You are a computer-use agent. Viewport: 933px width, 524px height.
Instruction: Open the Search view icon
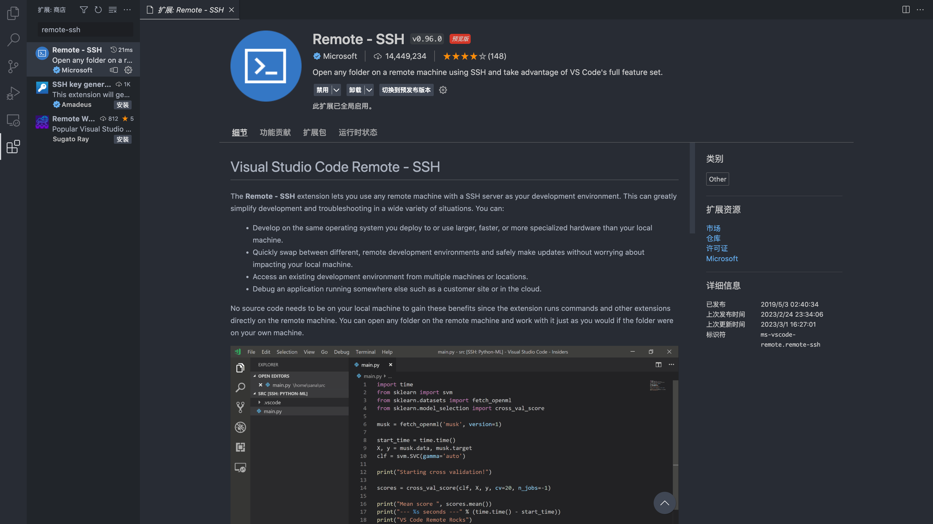click(x=13, y=40)
